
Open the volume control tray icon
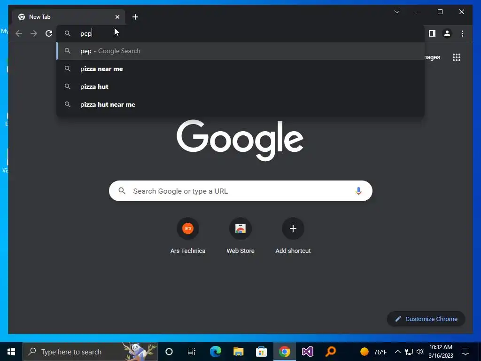point(420,352)
